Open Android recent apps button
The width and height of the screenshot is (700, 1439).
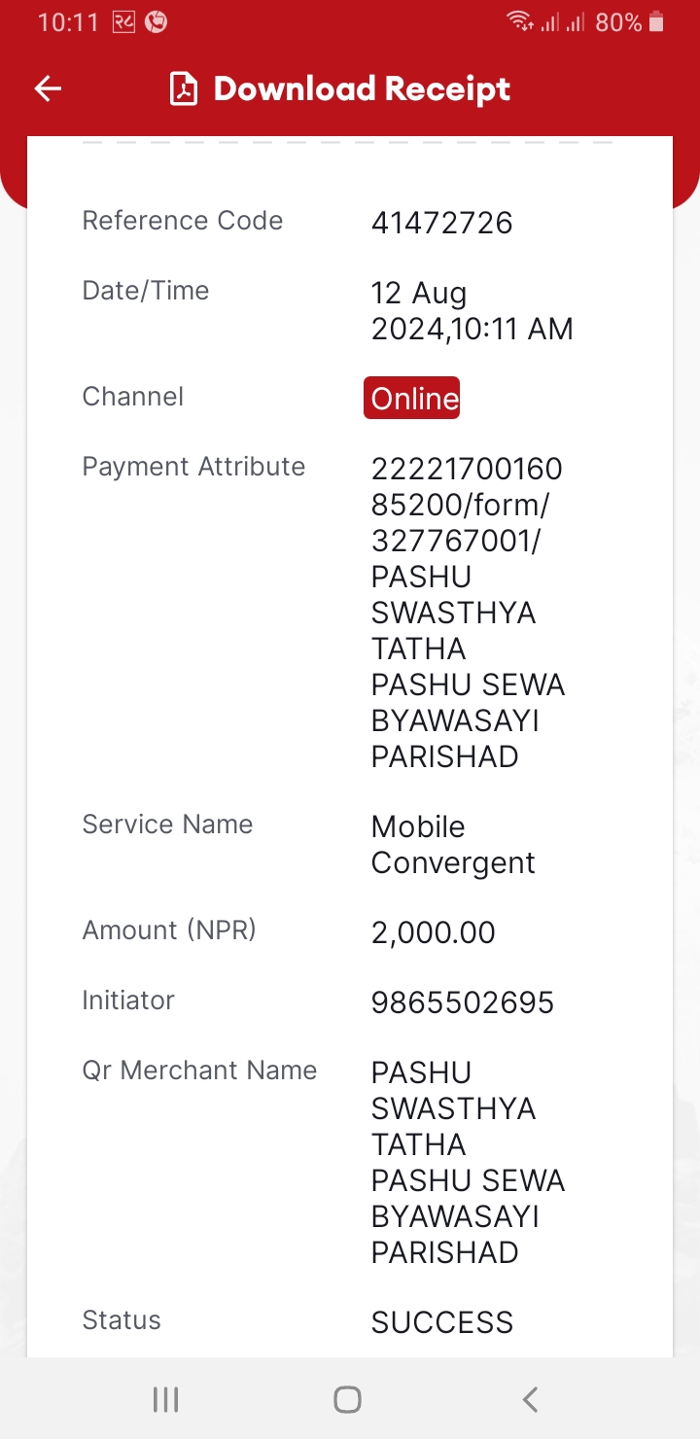pos(166,1399)
